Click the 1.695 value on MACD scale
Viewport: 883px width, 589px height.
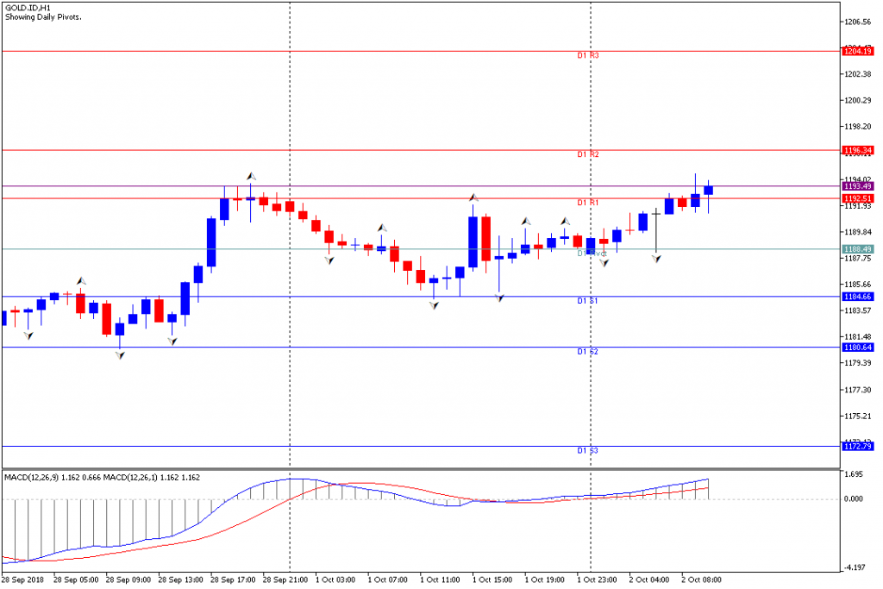pos(856,474)
